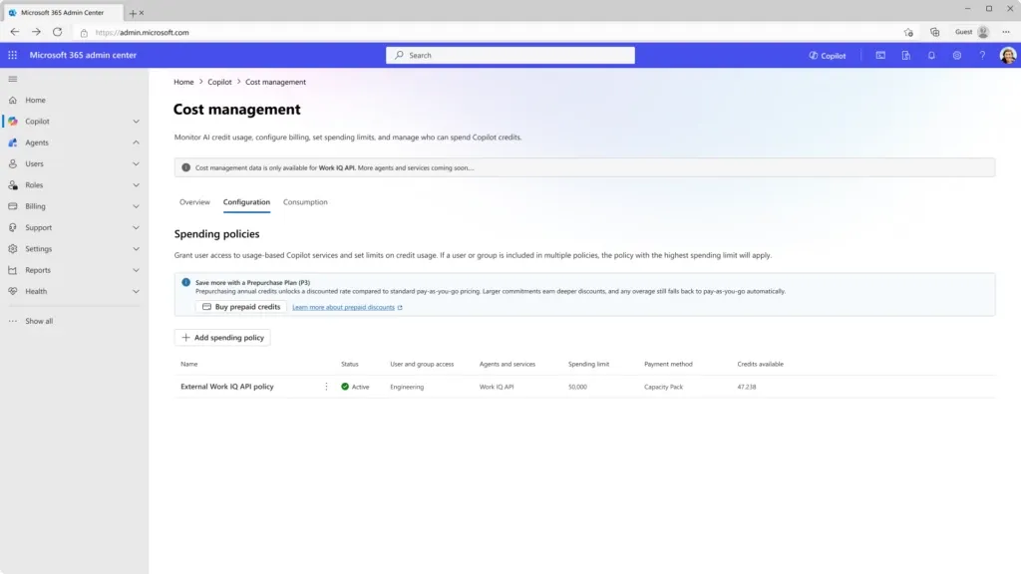Open the cloud shell terminal icon in header
This screenshot has height=574, width=1021.
[880, 56]
